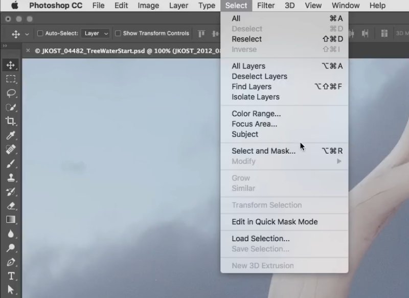Open the Apple menu
409x298 pixels.
click(x=14, y=6)
